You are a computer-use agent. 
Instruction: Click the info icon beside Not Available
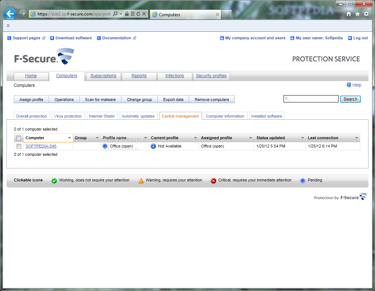point(153,146)
